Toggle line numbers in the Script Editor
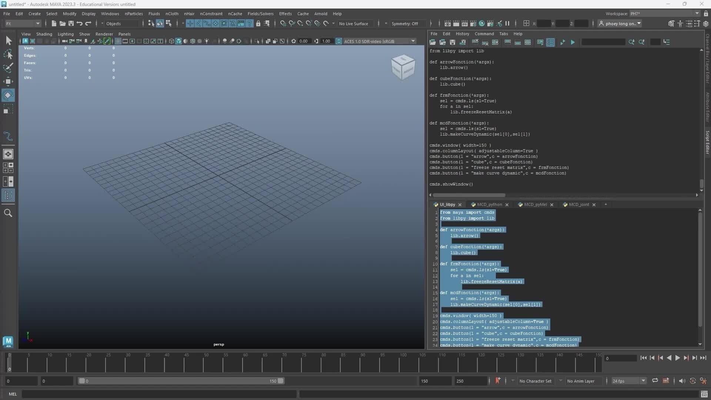Image resolution: width=711 pixels, height=400 pixels. (x=550, y=42)
